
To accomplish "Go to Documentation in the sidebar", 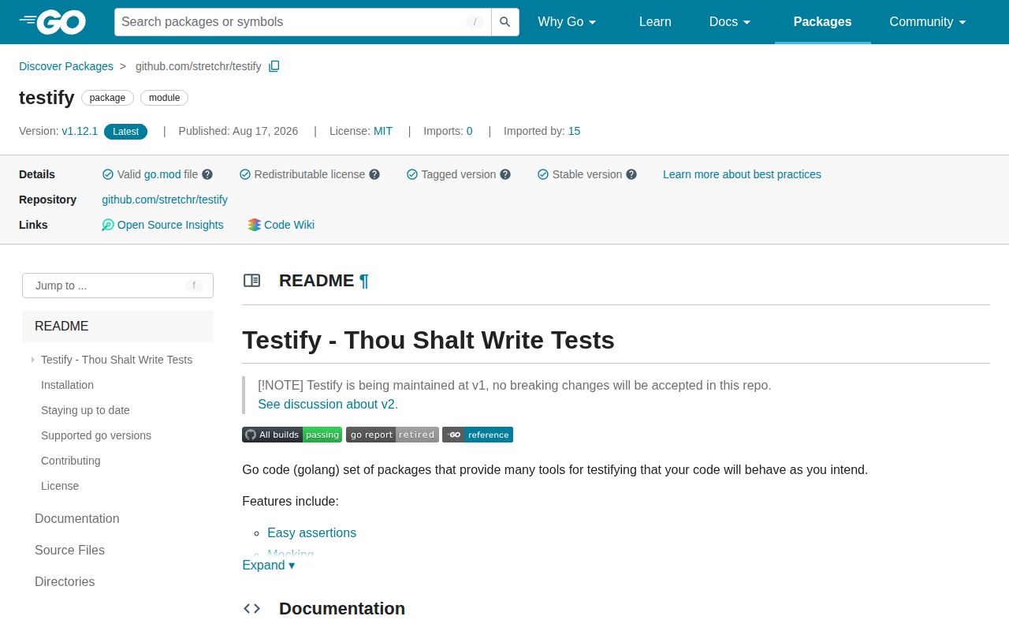I will click(77, 519).
